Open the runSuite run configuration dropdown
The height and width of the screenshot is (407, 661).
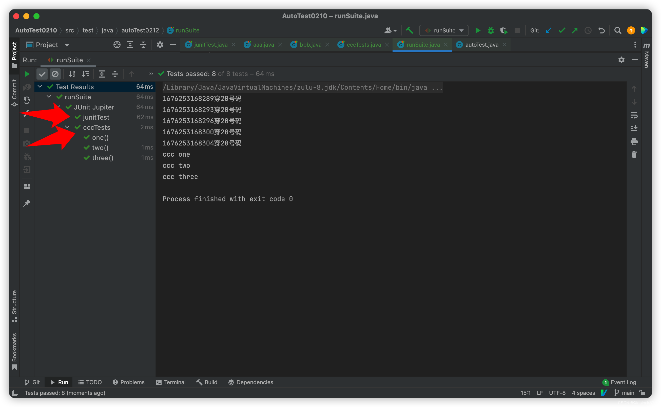click(444, 30)
